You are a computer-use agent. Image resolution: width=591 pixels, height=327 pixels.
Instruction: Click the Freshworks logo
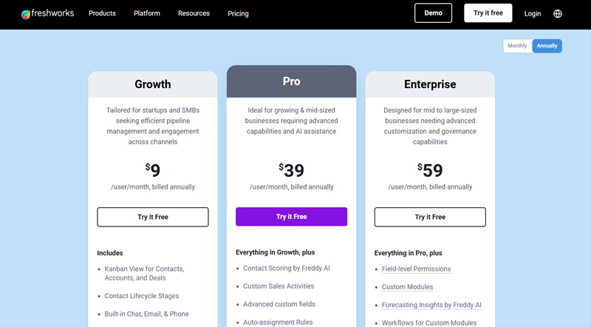coord(47,13)
